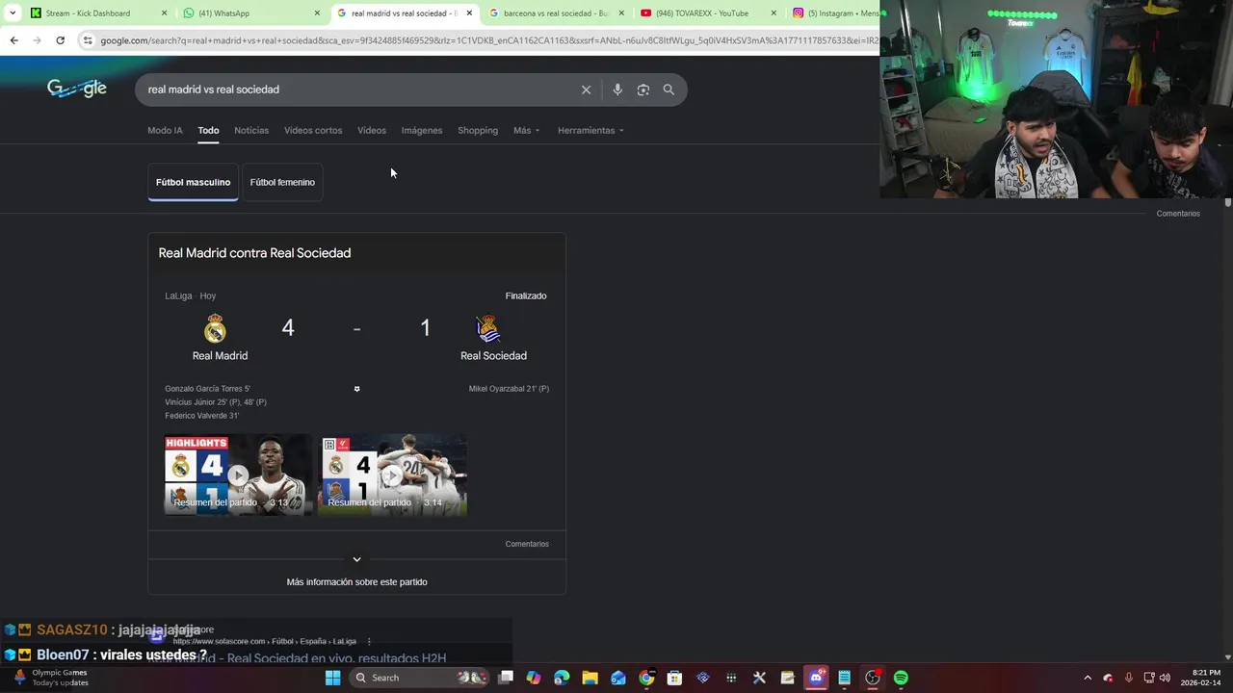This screenshot has width=1233, height=693.
Task: Open File Explorer from the taskbar
Action: coord(590,678)
